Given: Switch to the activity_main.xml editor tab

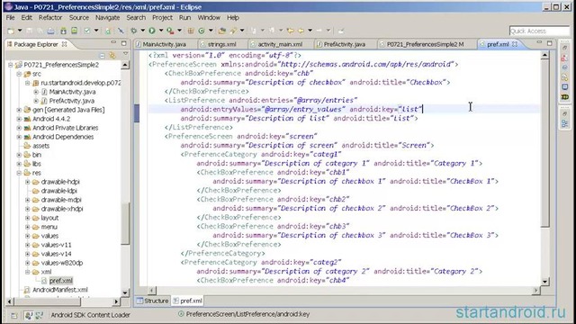Looking at the screenshot, I should pos(280,44).
